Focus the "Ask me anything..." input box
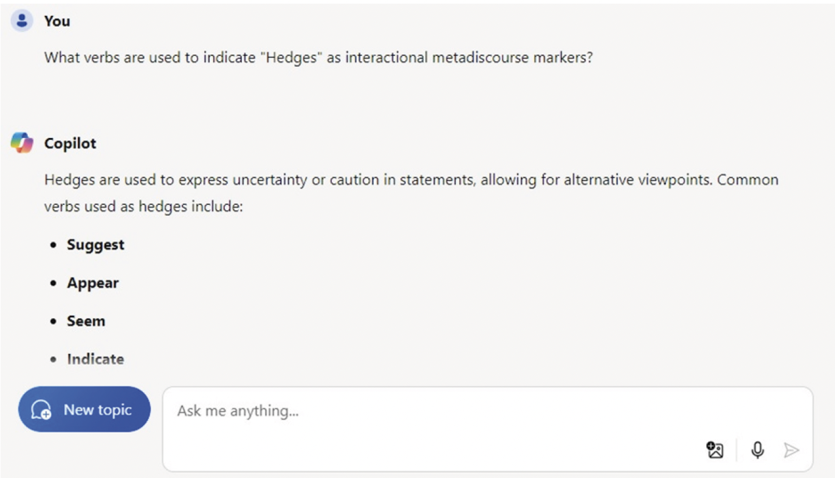Image resolution: width=835 pixels, height=478 pixels. coord(425,411)
